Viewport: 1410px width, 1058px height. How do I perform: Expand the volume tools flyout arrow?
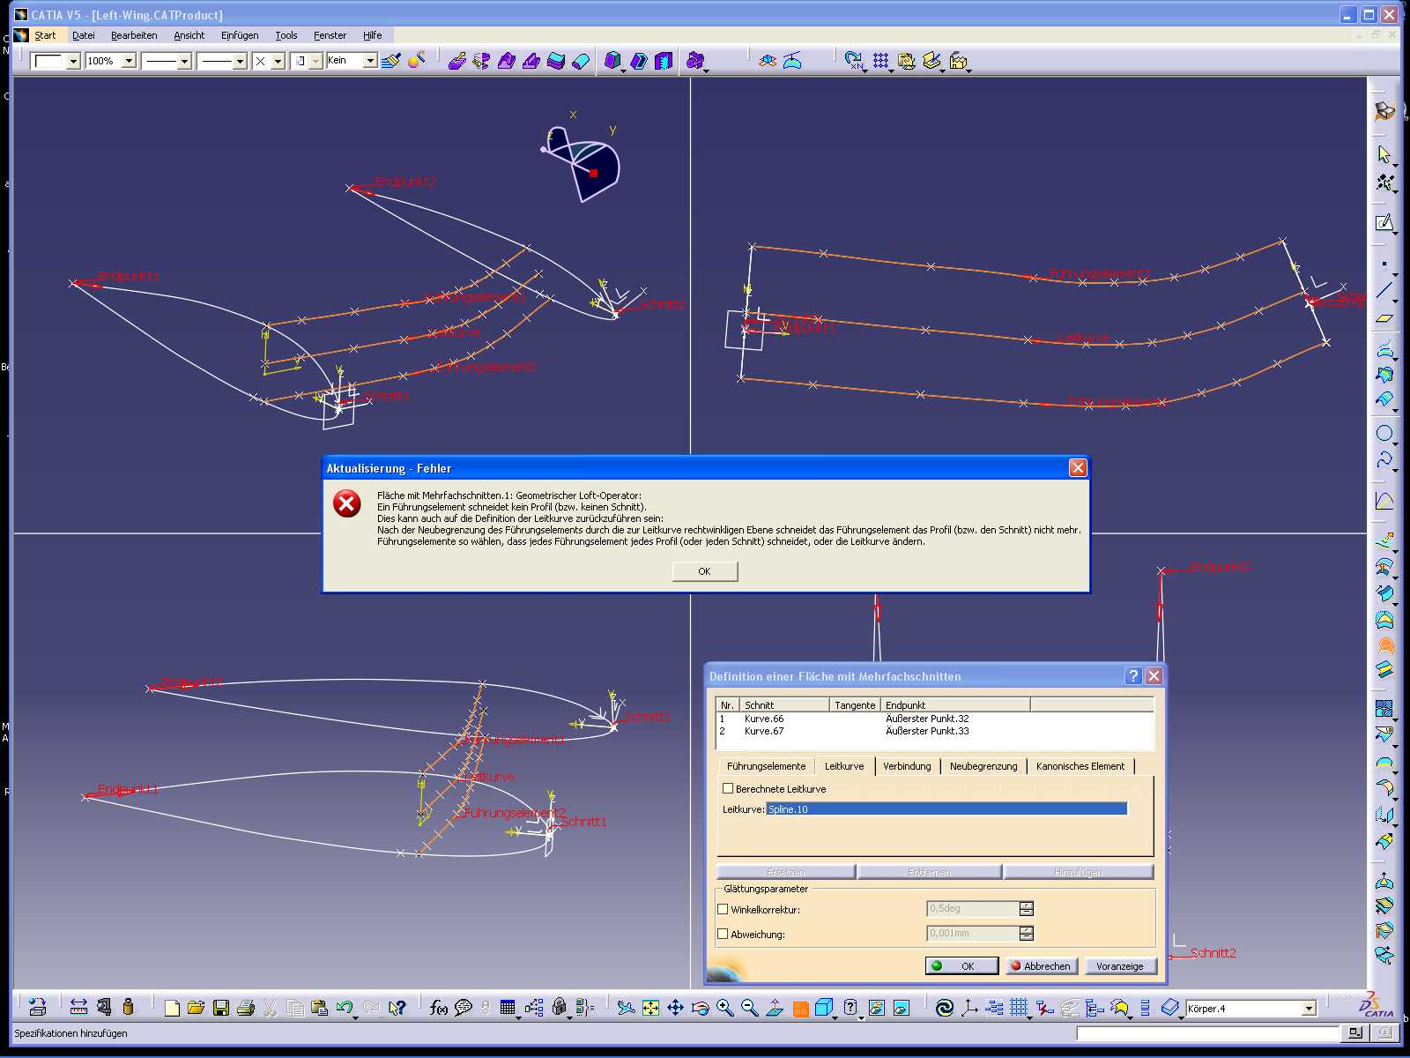[623, 70]
